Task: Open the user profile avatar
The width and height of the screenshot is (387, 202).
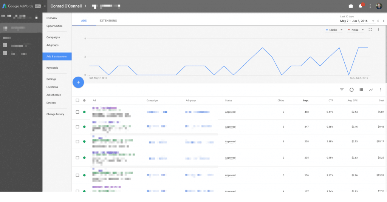Action: pos(379,6)
